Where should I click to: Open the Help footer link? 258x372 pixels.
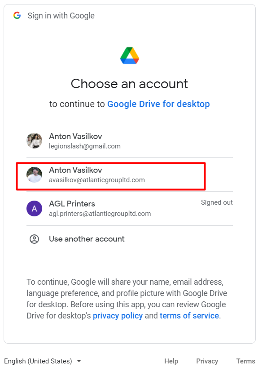[x=171, y=361]
